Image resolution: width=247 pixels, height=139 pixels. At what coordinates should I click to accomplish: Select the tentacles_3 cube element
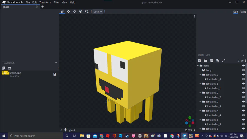pyautogui.click(x=215, y=106)
